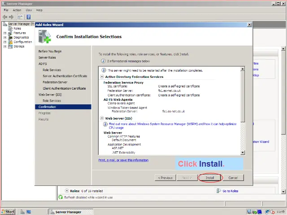This screenshot has width=287, height=215.
Task: Click 'Claims-aware Agent' text
Action: 121,103
